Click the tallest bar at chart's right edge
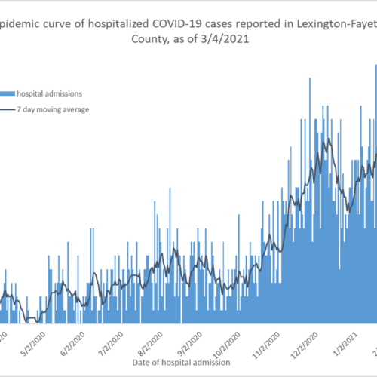Screen dimensions: 377x377 tap(376, 194)
